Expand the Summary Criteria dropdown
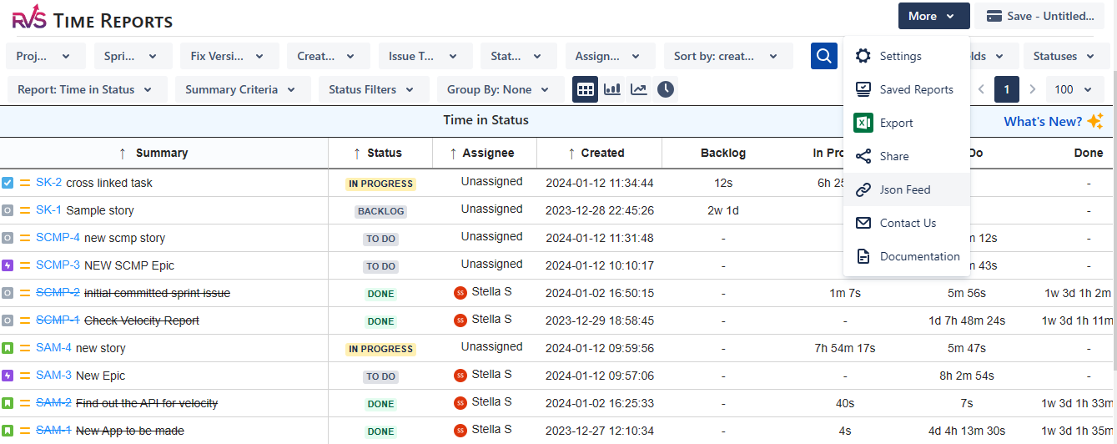1117x444 pixels. tap(243, 89)
